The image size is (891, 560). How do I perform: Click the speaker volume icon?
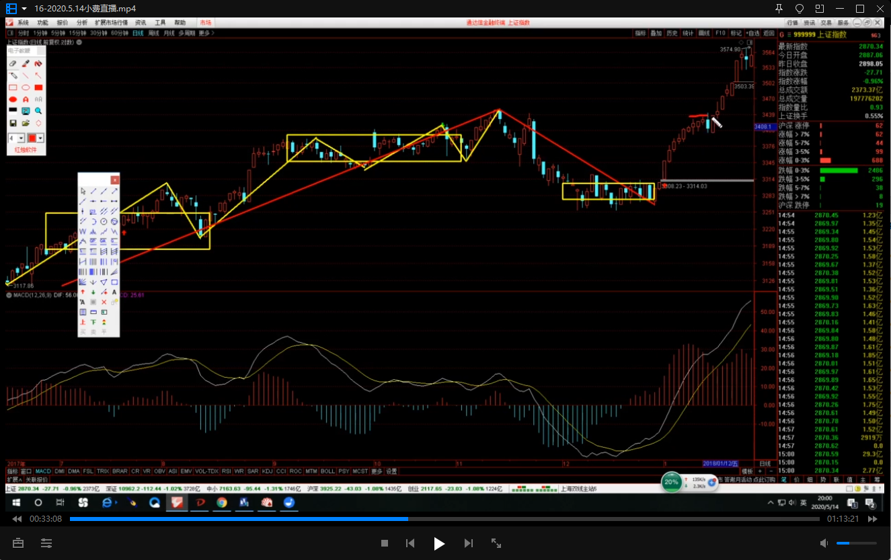(824, 543)
